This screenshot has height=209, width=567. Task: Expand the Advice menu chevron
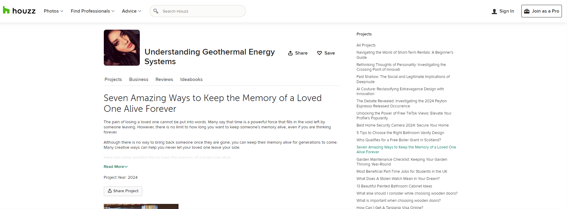[x=139, y=11]
